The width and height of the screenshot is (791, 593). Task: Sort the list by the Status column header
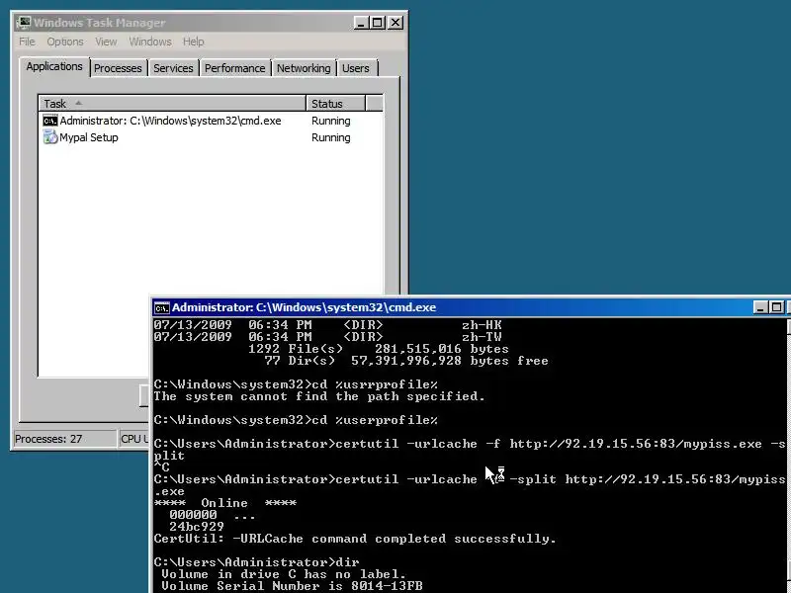tap(335, 104)
